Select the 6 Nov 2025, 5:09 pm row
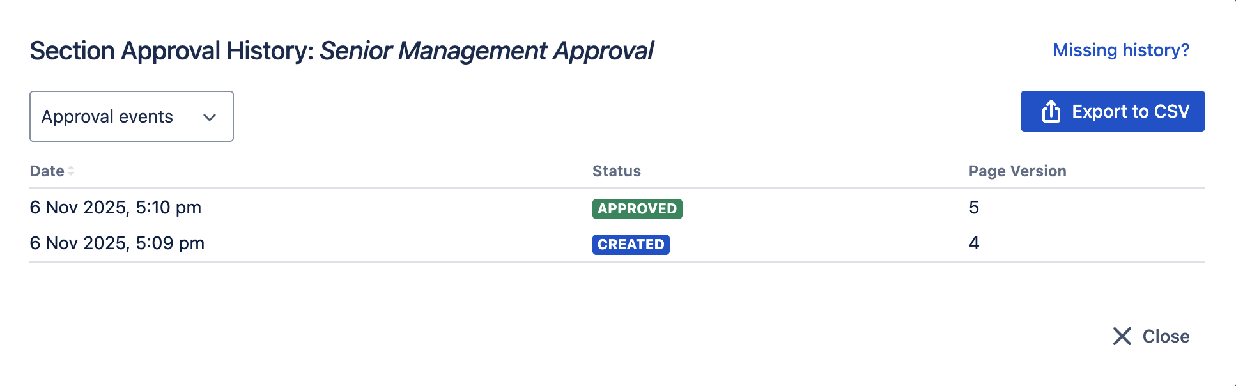 117,243
